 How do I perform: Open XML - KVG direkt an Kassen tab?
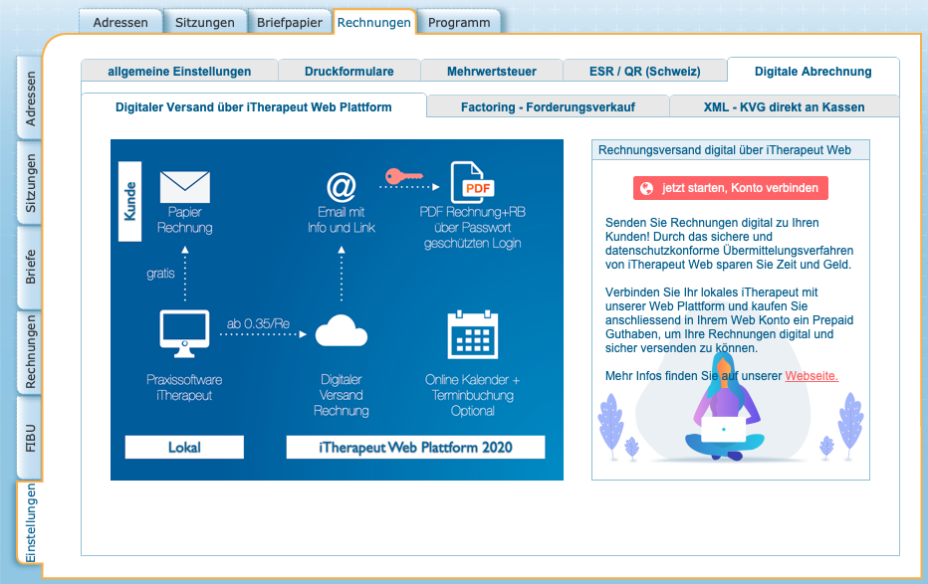click(785, 107)
